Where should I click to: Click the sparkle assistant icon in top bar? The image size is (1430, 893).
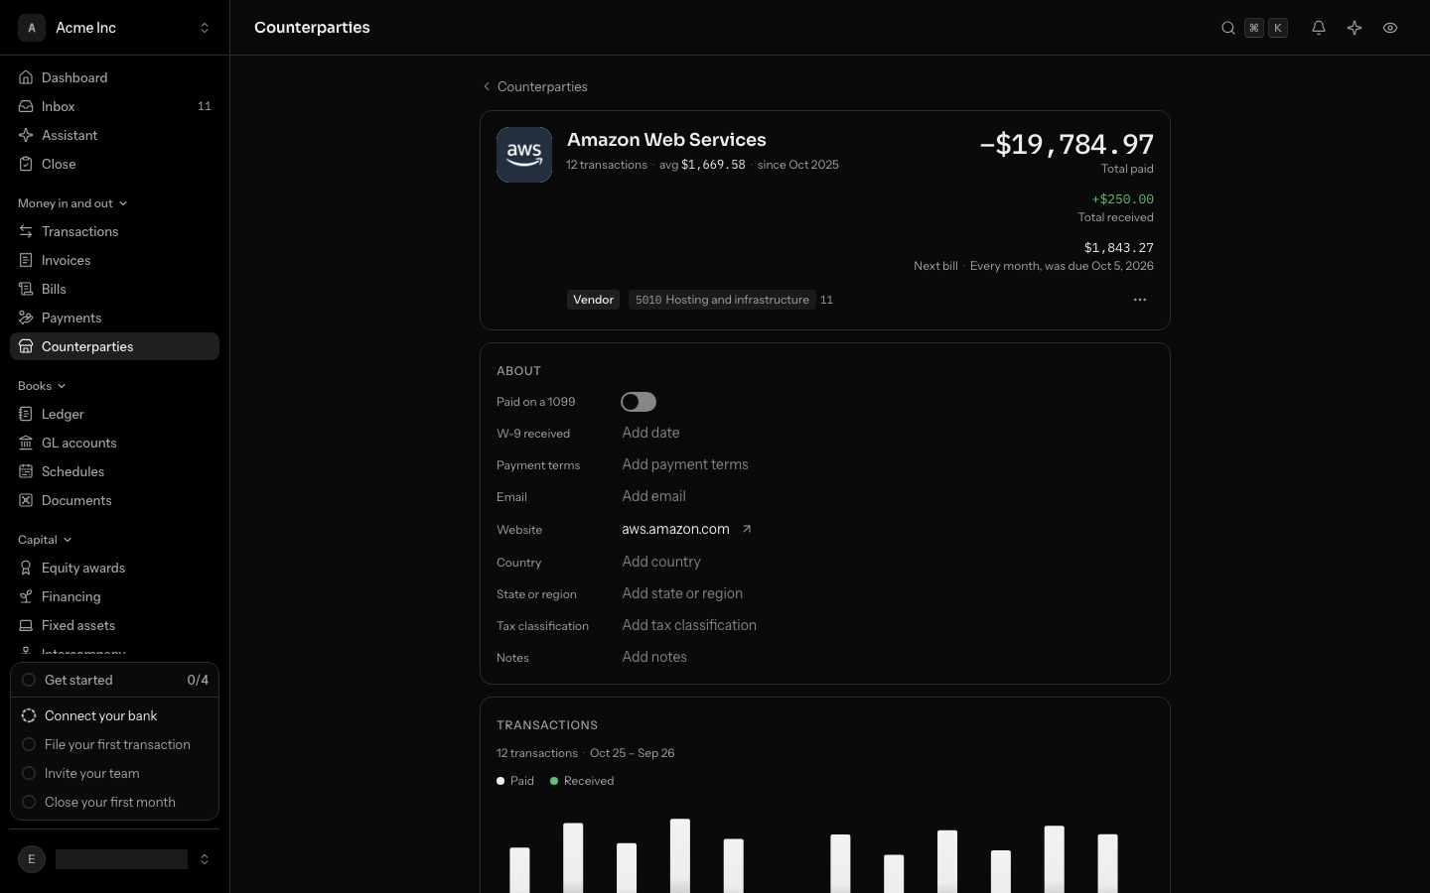[1355, 28]
